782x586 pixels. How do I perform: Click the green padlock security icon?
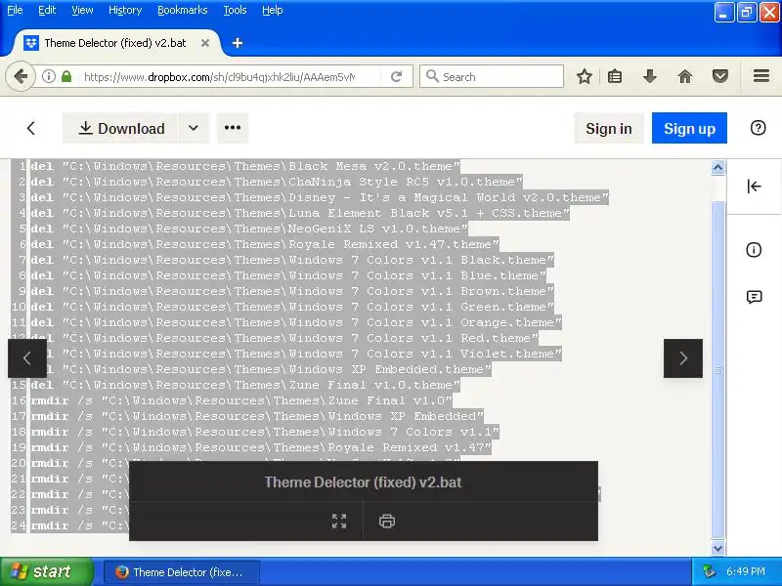pyautogui.click(x=66, y=77)
